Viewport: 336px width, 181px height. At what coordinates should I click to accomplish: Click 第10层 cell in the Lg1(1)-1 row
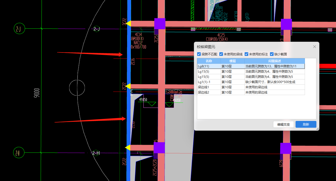point(233,82)
